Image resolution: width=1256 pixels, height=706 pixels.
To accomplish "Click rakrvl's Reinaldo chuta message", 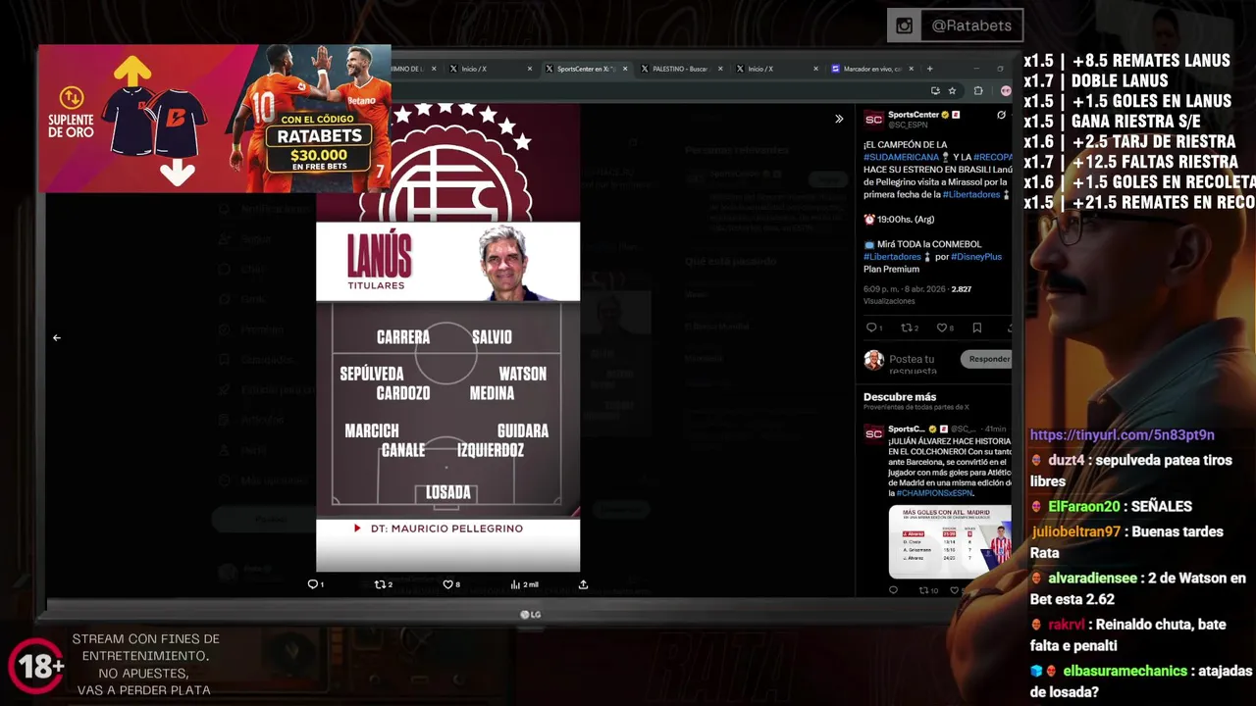I will (1128, 634).
